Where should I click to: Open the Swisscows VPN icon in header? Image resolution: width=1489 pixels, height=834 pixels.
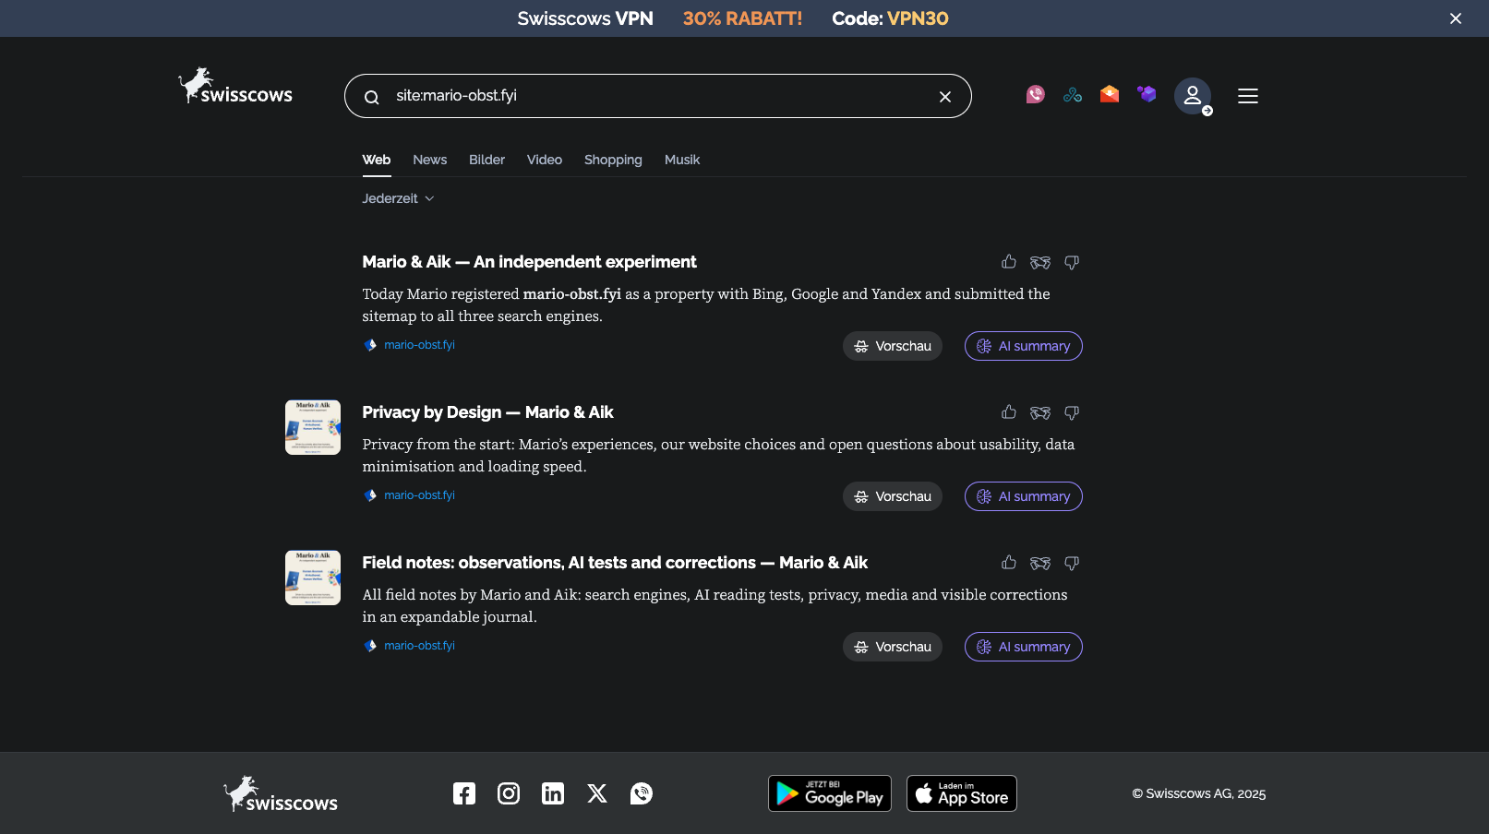[1073, 95]
